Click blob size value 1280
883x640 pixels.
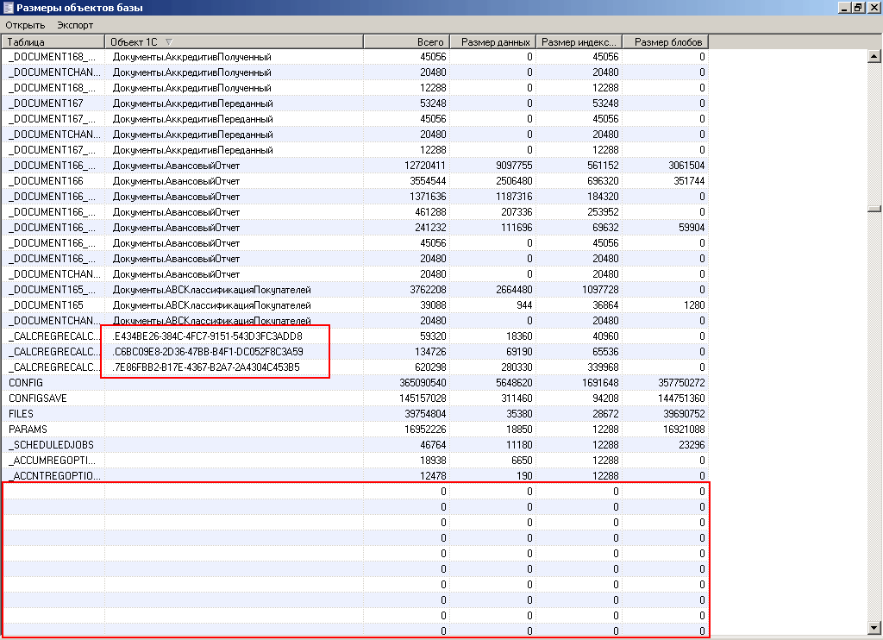click(x=694, y=304)
